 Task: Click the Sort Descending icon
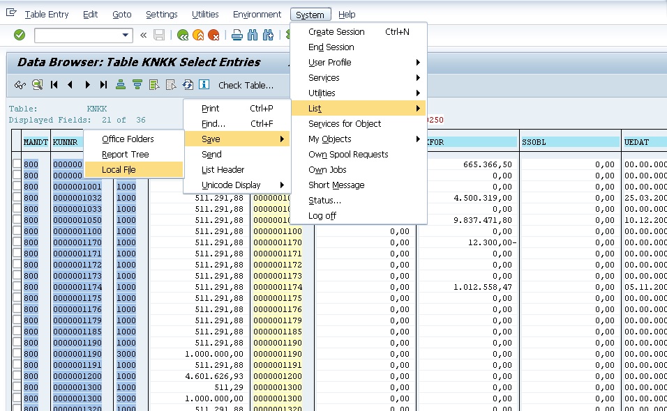(137, 85)
